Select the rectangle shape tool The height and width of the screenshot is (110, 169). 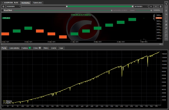166,35
